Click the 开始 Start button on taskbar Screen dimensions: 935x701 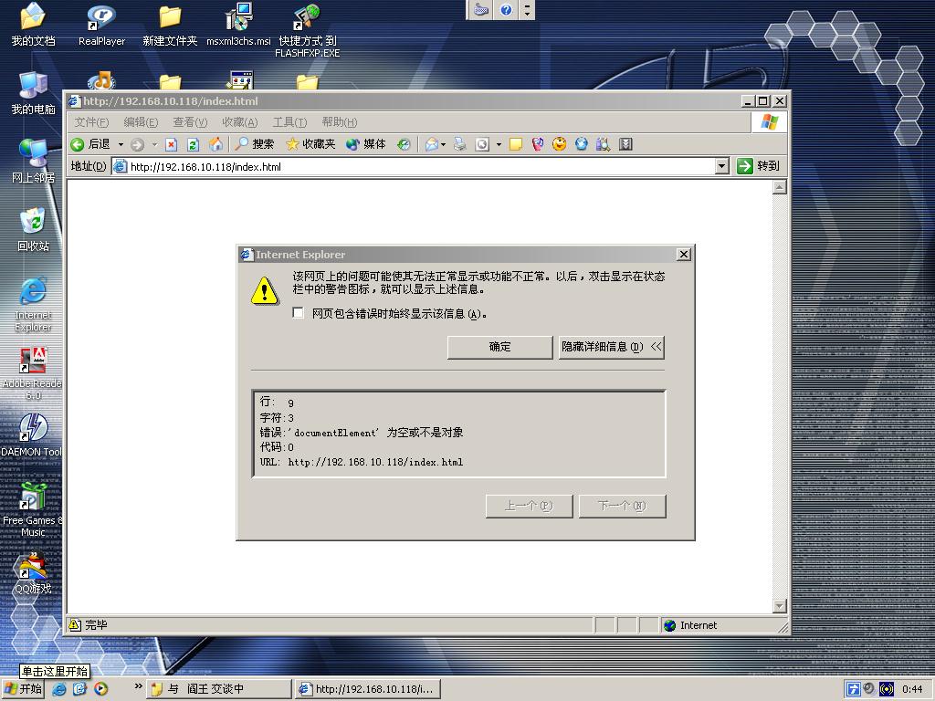click(x=24, y=689)
